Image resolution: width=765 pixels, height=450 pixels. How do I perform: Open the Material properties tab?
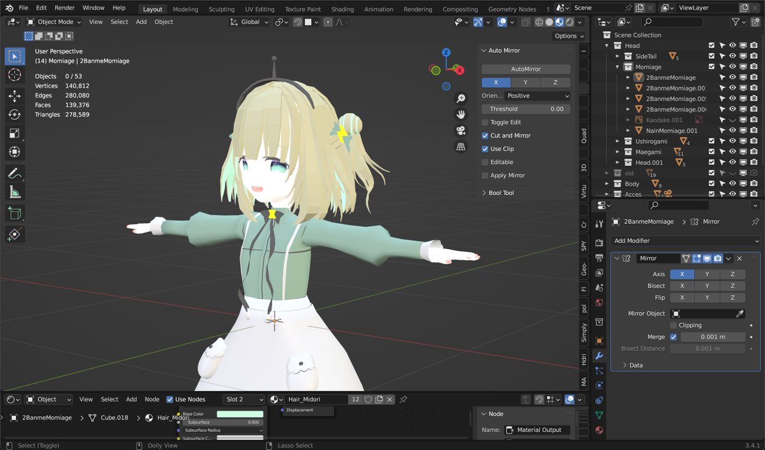coord(599,430)
